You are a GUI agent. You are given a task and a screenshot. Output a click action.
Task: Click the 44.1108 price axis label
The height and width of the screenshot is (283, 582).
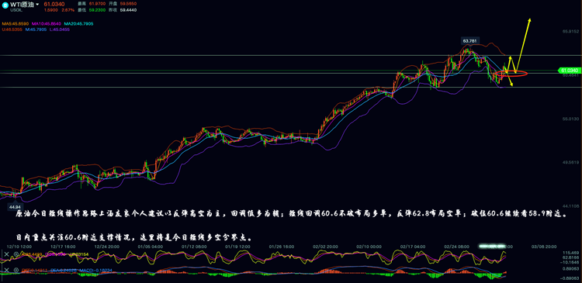[570, 205]
